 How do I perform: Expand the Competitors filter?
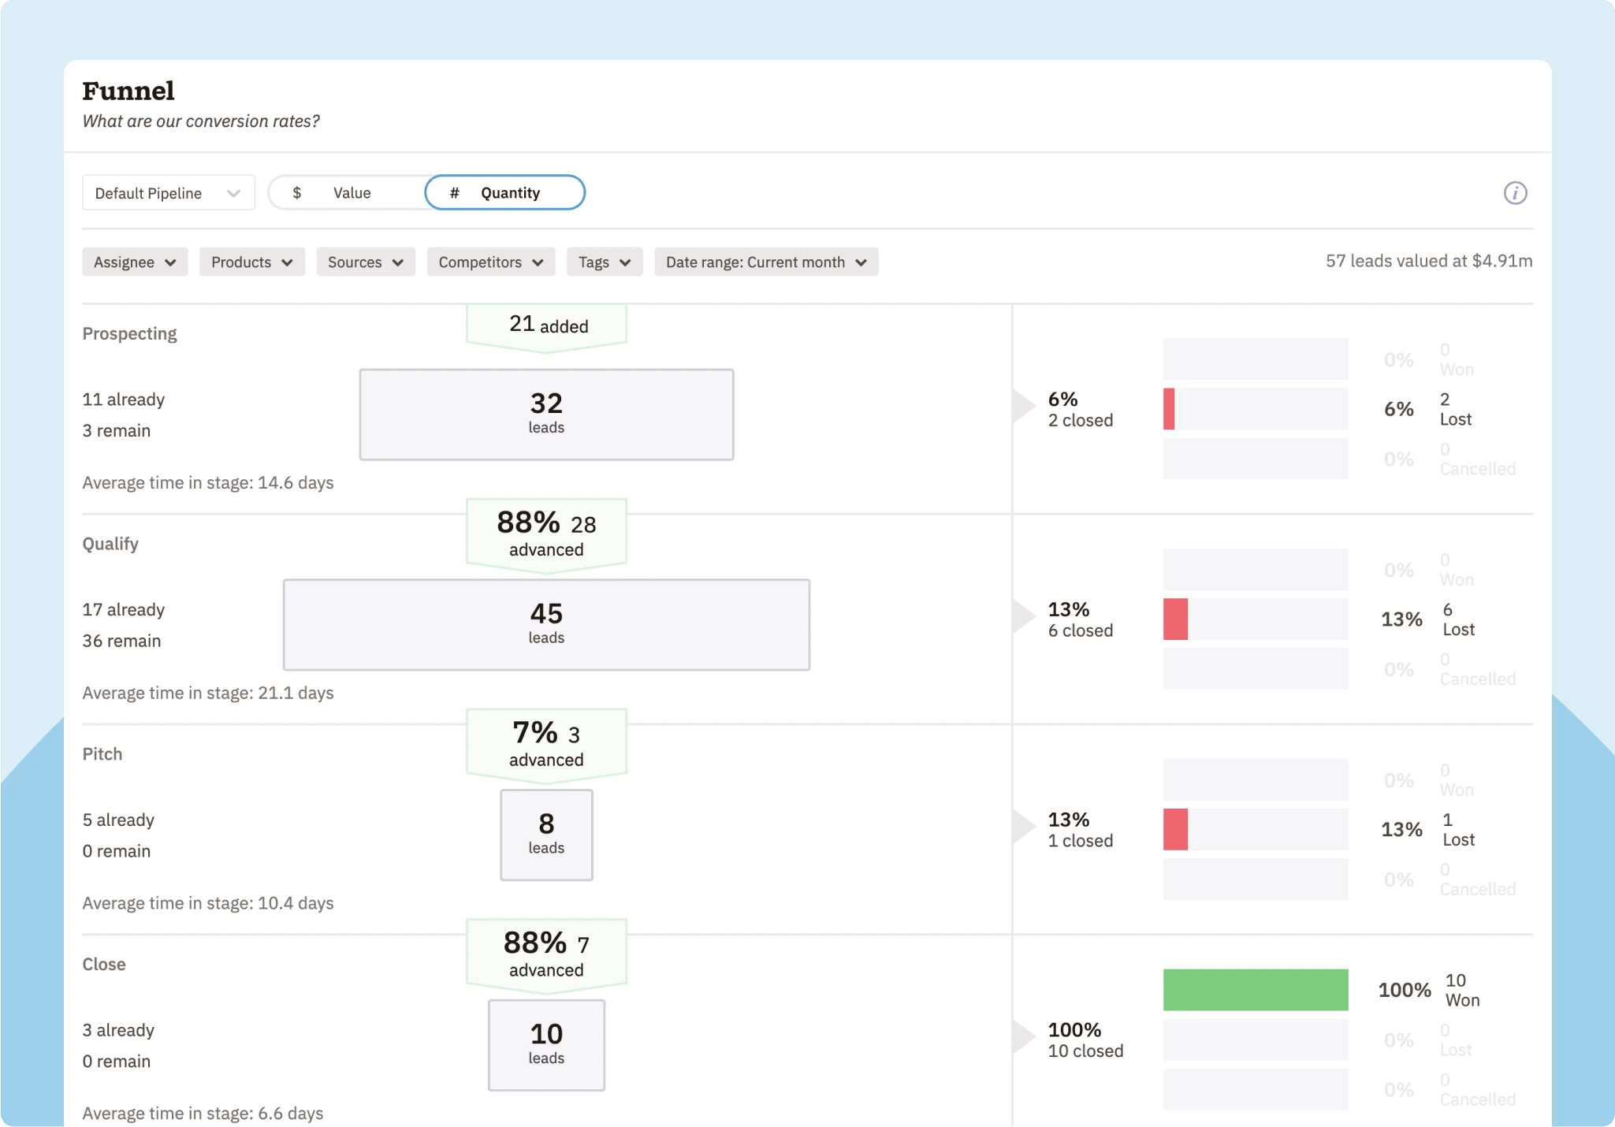point(489,262)
